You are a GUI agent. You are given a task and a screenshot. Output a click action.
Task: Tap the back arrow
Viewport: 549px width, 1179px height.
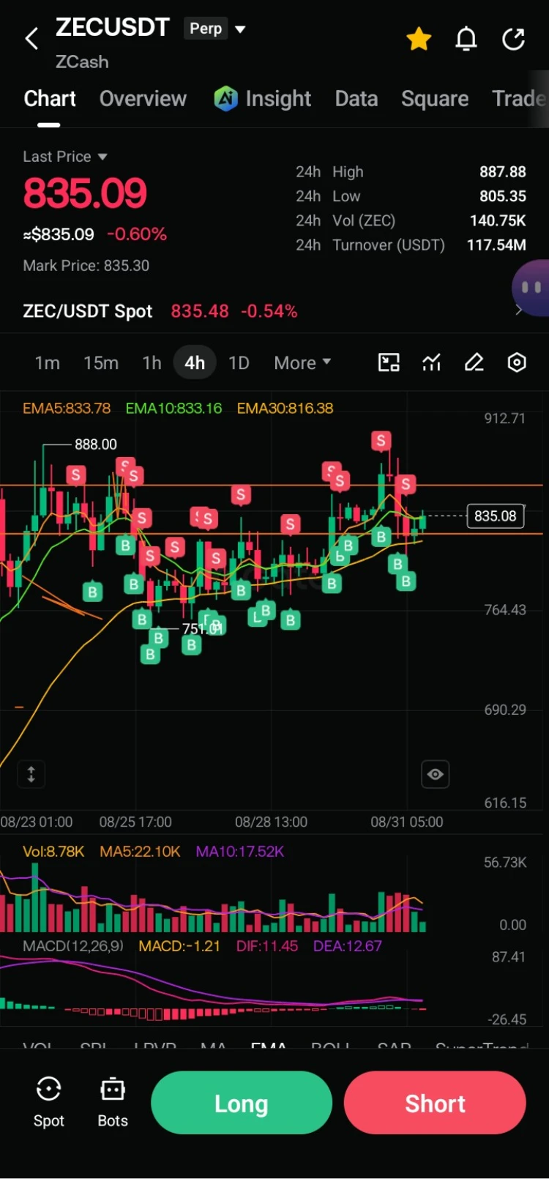pyautogui.click(x=31, y=39)
